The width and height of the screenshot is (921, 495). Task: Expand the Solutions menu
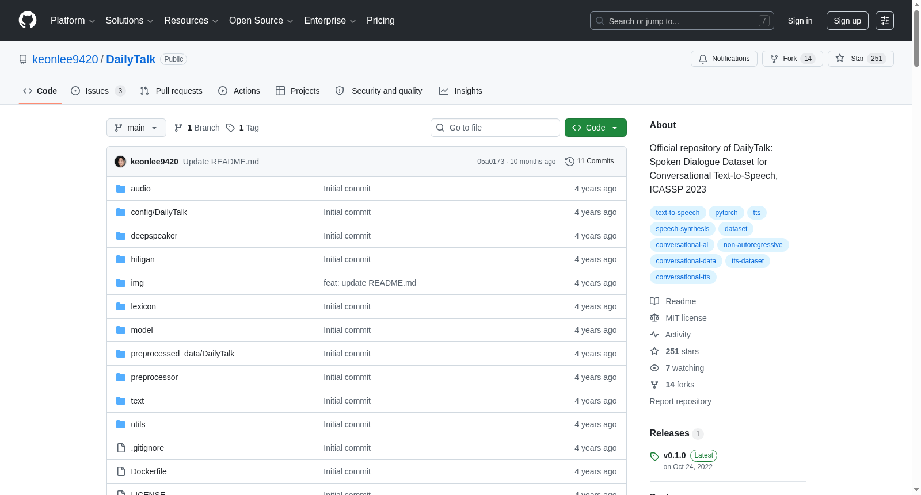click(130, 21)
